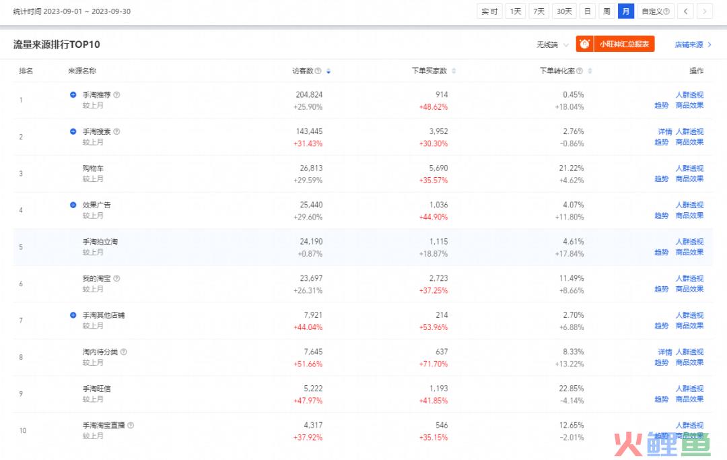Sort by 下单买家数 arrow icon
The width and height of the screenshot is (727, 460).
tap(454, 71)
